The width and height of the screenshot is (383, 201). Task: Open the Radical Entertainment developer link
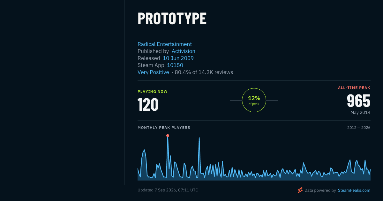point(165,44)
